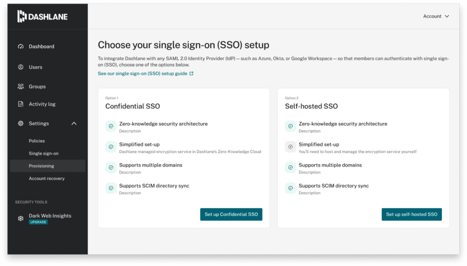Open the SSO setup guide link
The height and width of the screenshot is (266, 467).
pos(142,73)
